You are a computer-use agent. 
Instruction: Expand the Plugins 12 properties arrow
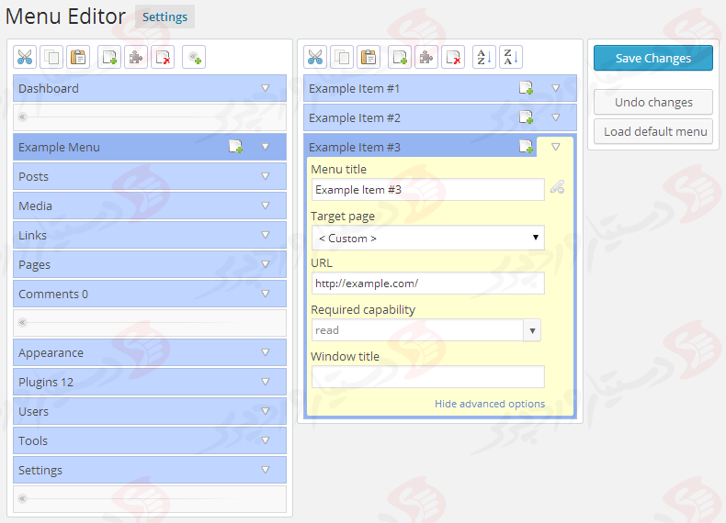click(x=266, y=382)
